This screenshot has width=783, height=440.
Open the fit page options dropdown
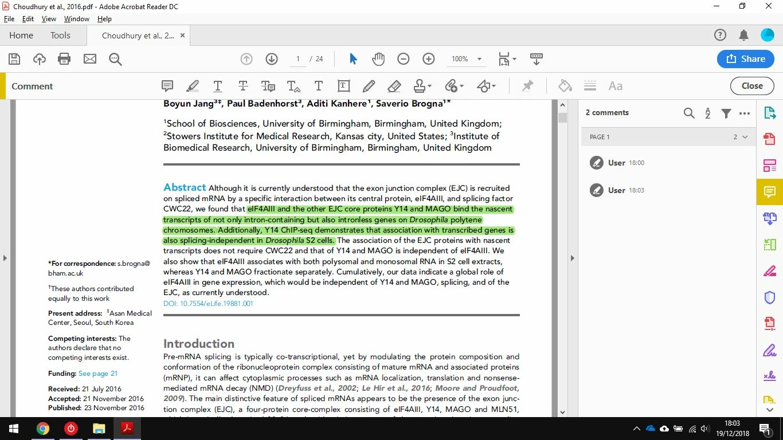(x=507, y=59)
